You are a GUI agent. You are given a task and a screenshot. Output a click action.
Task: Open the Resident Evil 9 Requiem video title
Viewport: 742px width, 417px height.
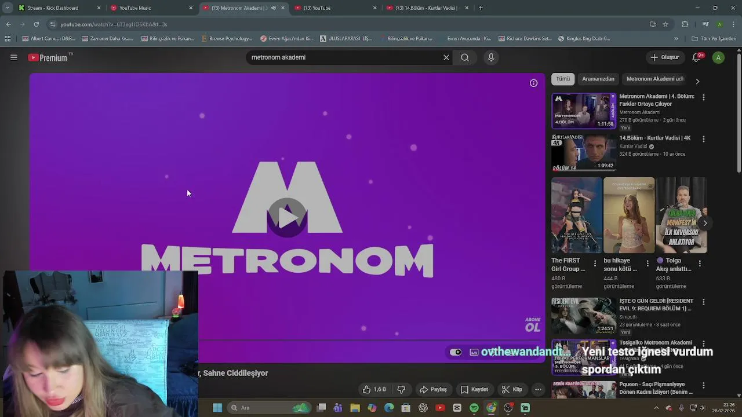656,305
